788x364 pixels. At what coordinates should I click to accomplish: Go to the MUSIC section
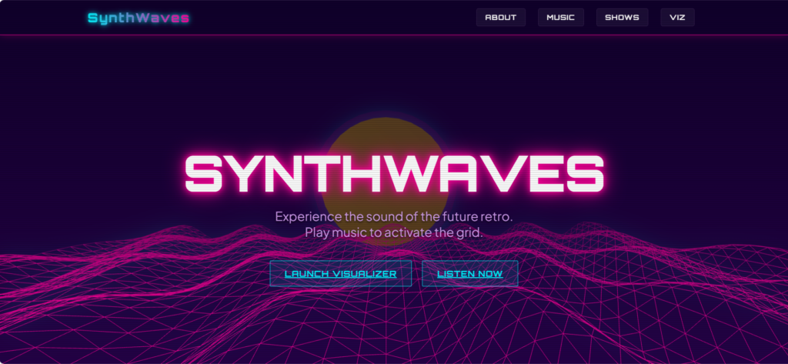[x=561, y=17]
